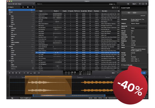Collapse the Ambience category group
155x108 pixels.
pos(7,61)
